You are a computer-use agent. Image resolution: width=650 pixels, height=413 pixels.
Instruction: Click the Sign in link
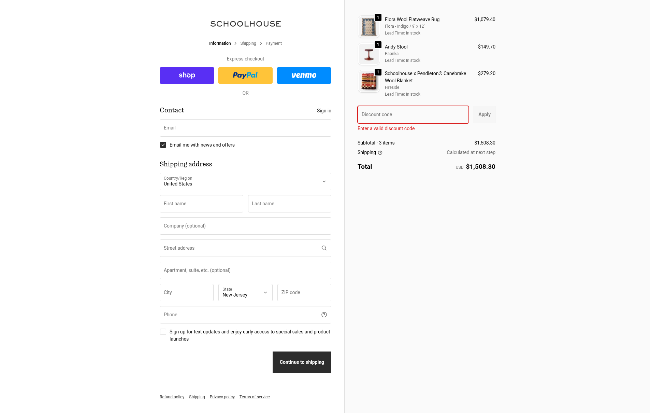point(324,111)
